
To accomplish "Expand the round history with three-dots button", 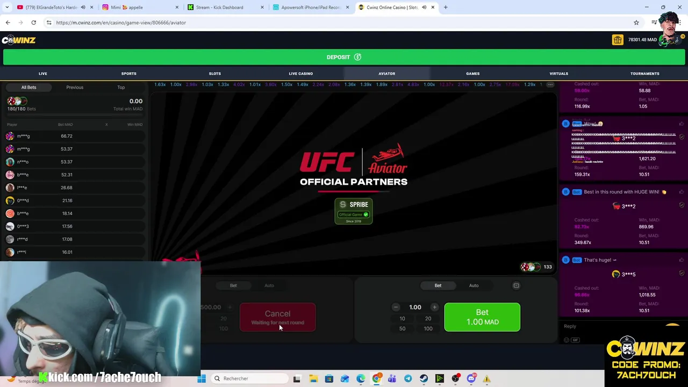I will click(x=550, y=84).
